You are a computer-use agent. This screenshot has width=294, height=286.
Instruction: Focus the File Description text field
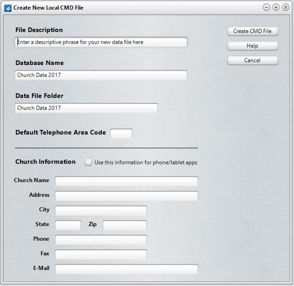101,42
